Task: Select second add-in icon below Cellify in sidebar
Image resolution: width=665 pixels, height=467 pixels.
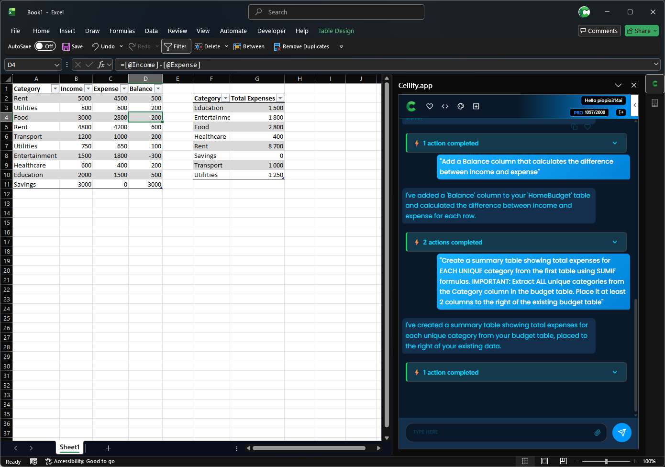Action: [x=655, y=103]
